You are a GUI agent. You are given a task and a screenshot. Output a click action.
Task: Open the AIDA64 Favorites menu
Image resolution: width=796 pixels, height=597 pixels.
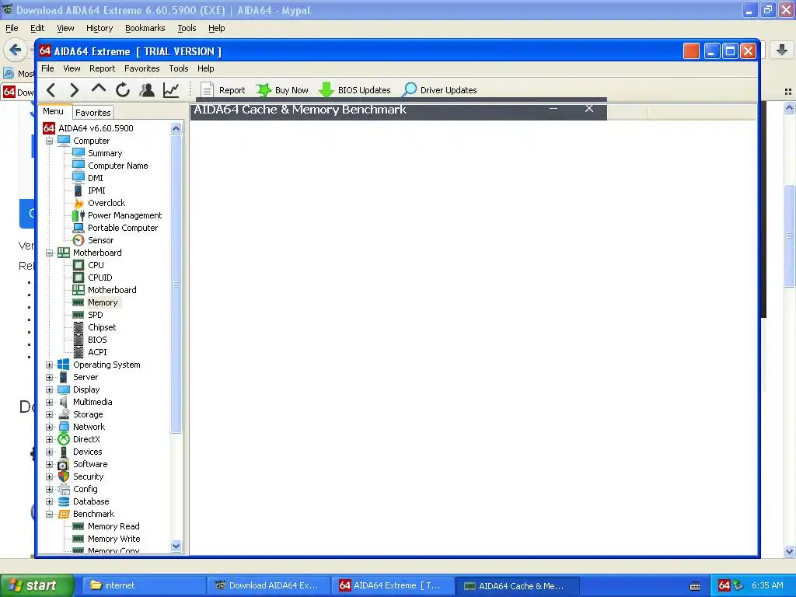coord(142,68)
